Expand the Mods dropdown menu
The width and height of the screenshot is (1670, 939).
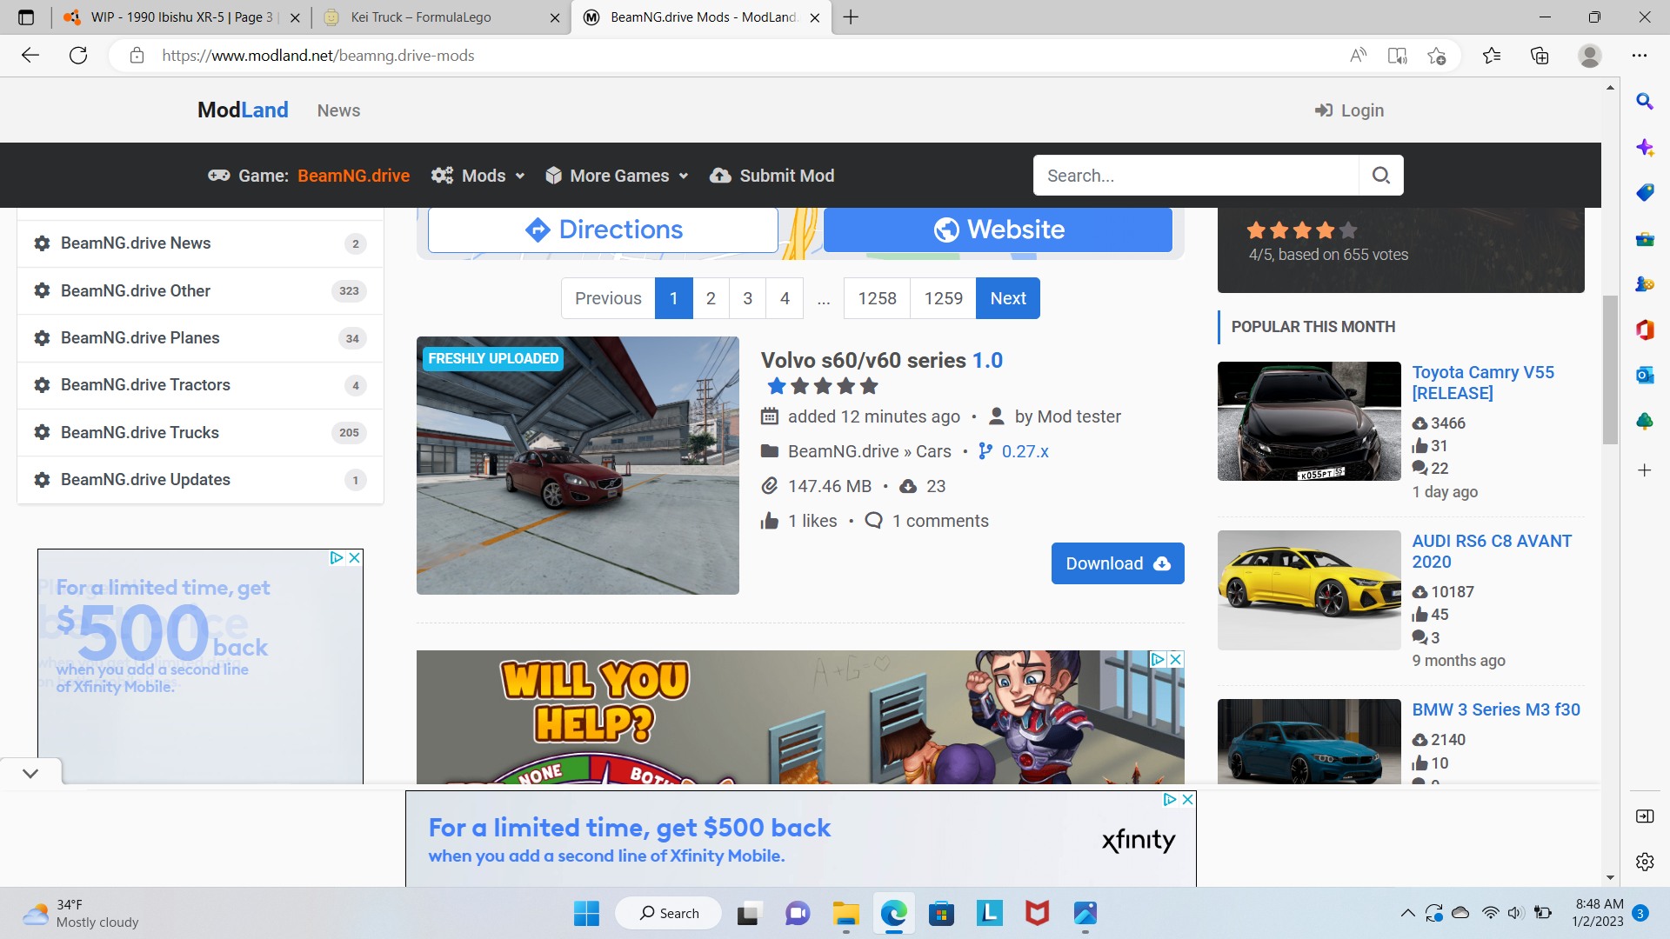tap(478, 176)
